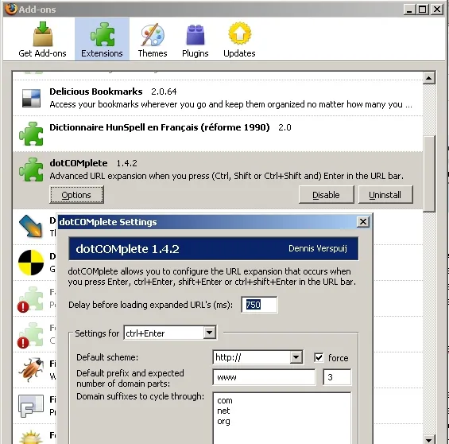Click the Dennis Verspuij author name

click(x=318, y=248)
